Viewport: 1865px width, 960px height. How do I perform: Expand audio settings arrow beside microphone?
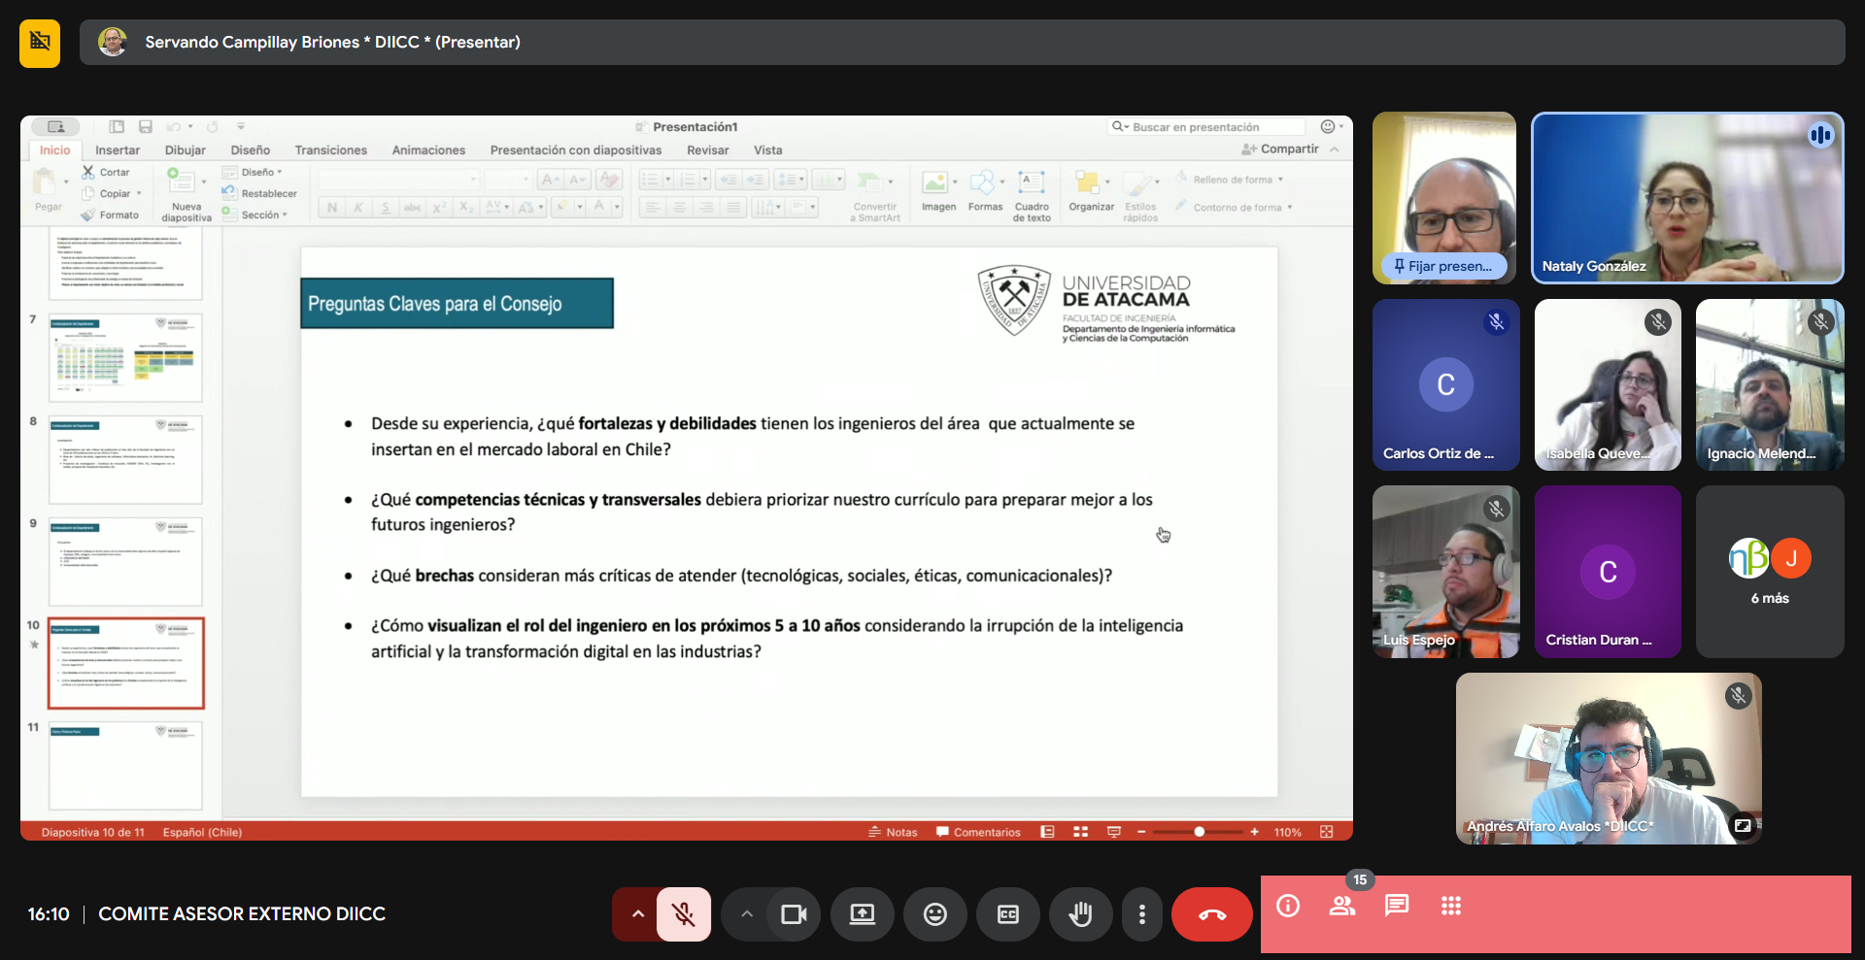point(637,914)
